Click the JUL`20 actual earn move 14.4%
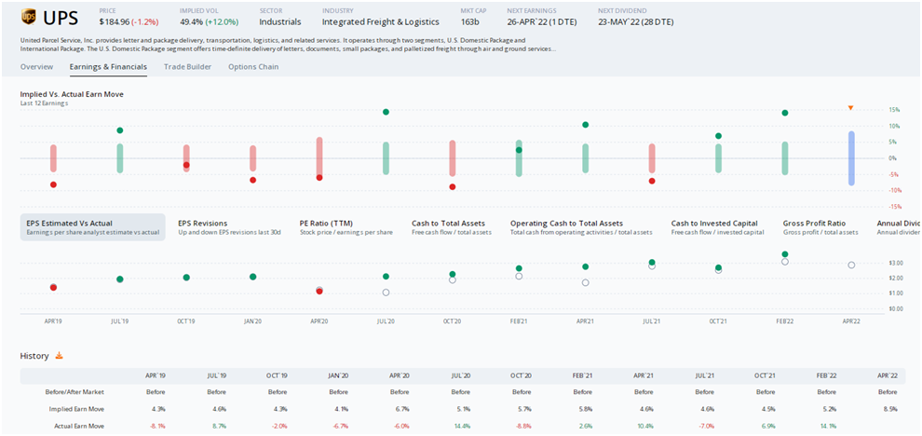The width and height of the screenshot is (922, 436). click(x=460, y=425)
